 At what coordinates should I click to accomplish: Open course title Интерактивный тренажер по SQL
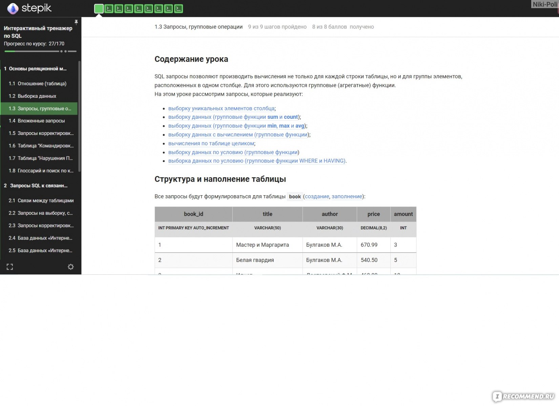click(38, 32)
